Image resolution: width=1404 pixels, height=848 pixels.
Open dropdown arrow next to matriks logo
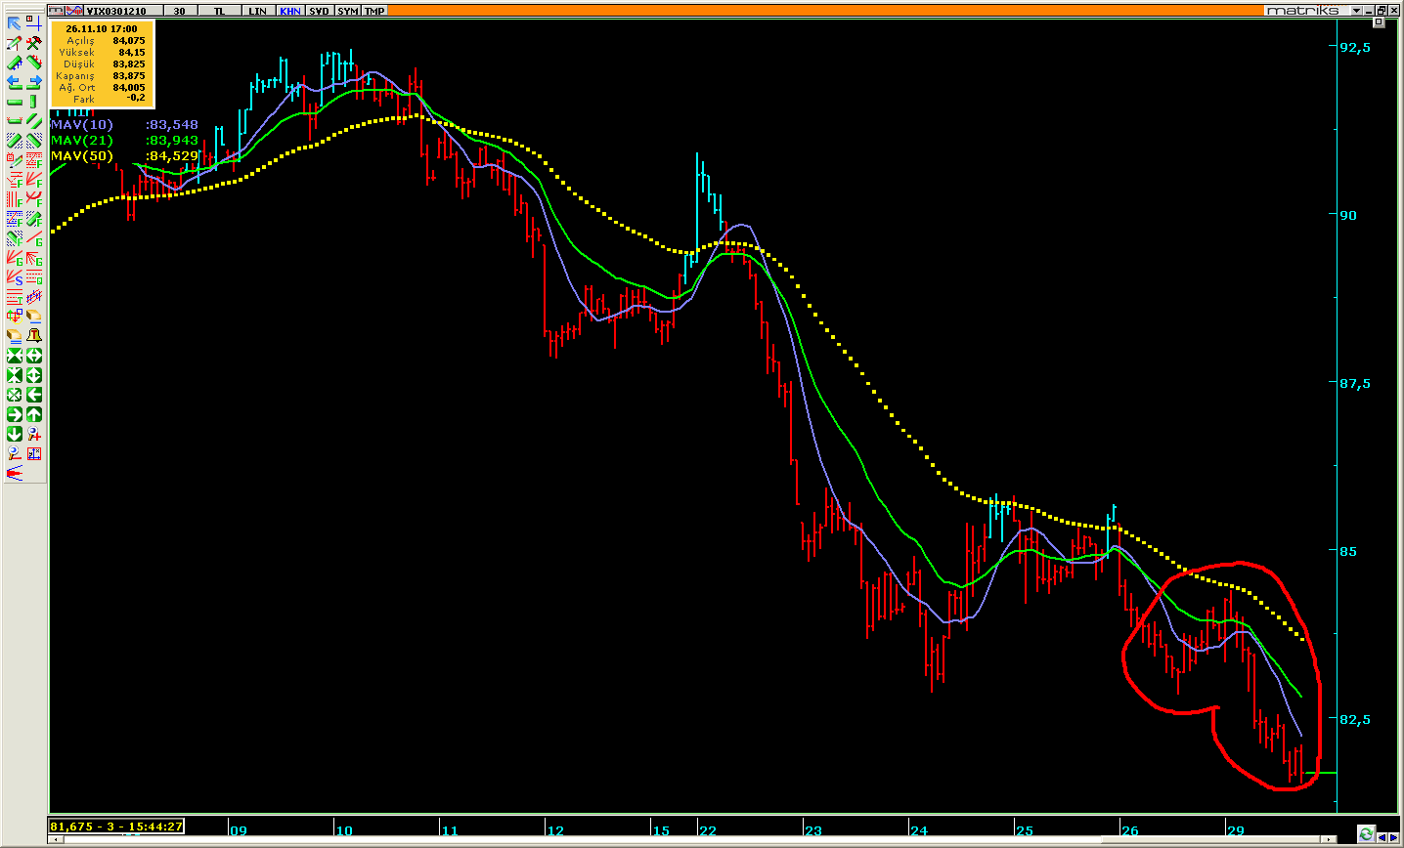(x=1356, y=11)
